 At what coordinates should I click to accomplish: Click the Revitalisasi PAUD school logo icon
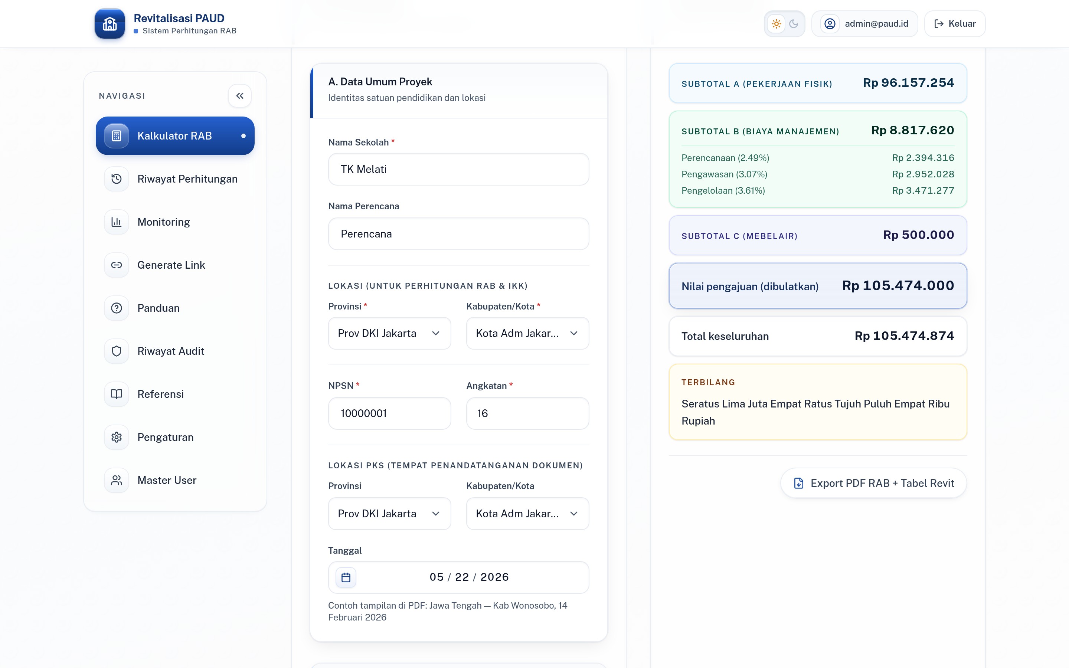coord(109,24)
